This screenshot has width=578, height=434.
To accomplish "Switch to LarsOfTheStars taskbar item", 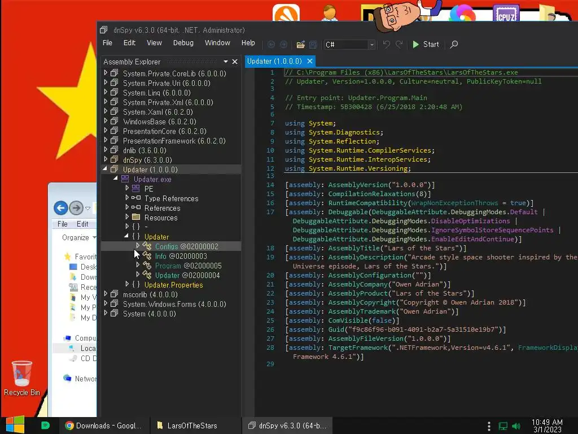I will [187, 426].
